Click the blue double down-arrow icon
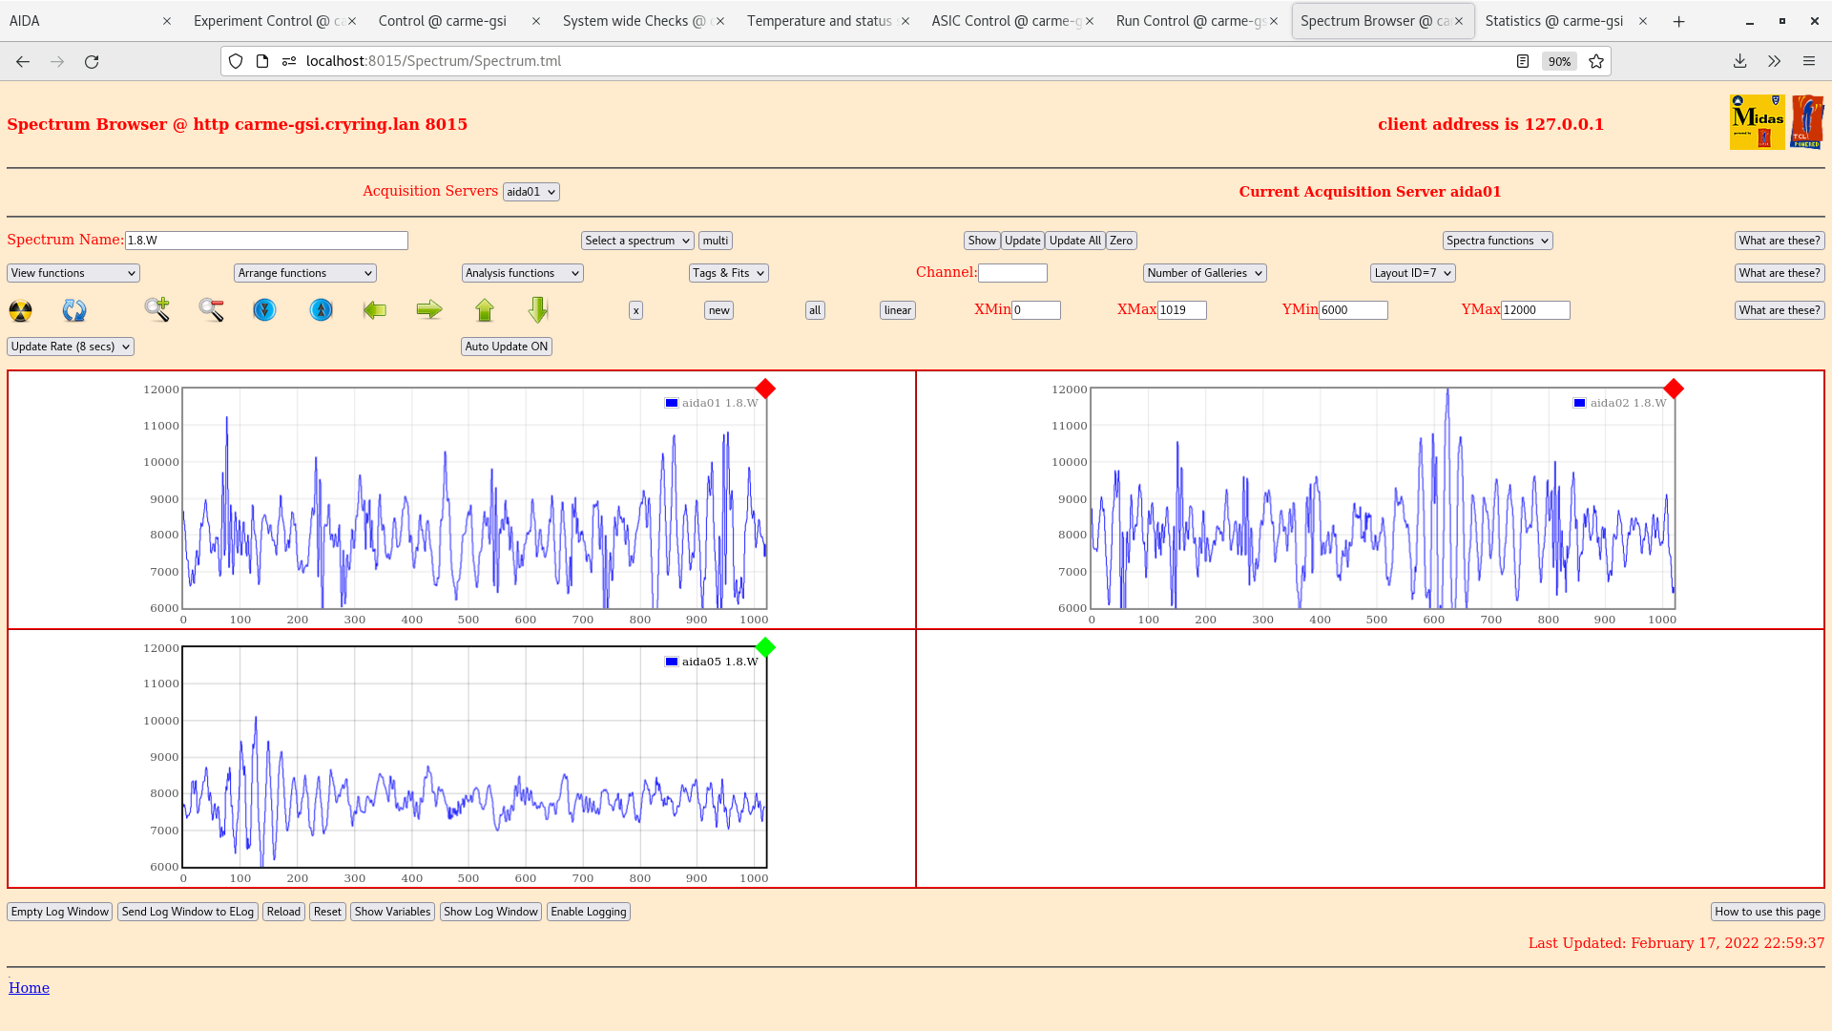Screen dimensions: 1832x1031 (x=264, y=310)
